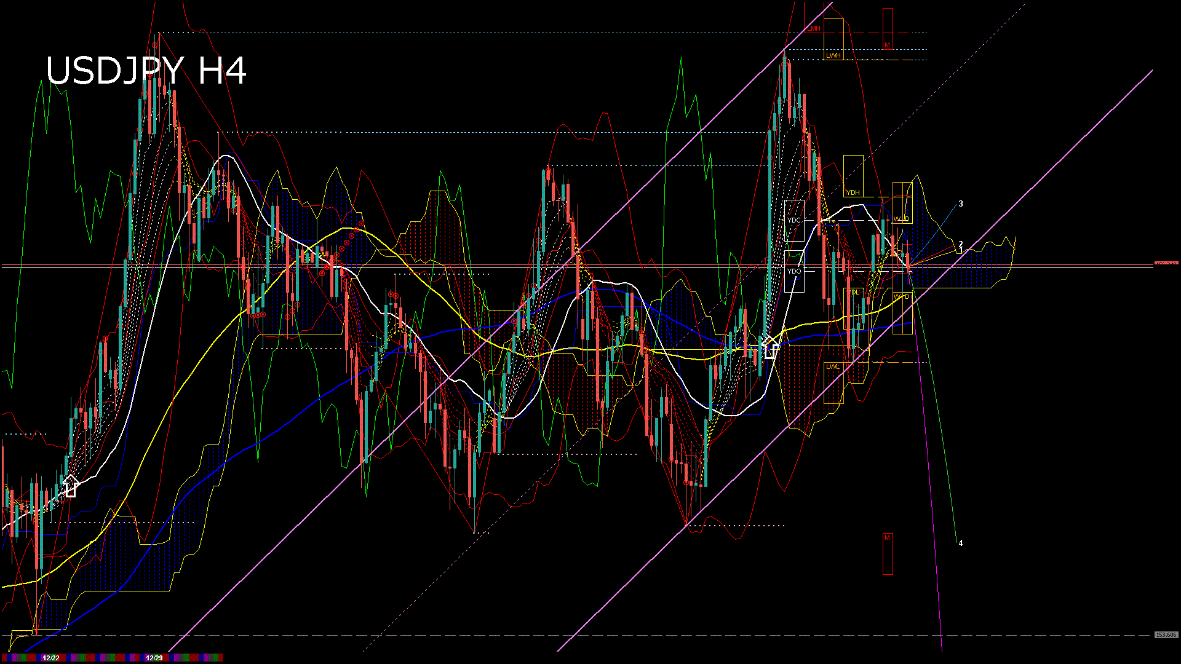Select the YDC label box
This screenshot has height=664, width=1181.
point(794,220)
